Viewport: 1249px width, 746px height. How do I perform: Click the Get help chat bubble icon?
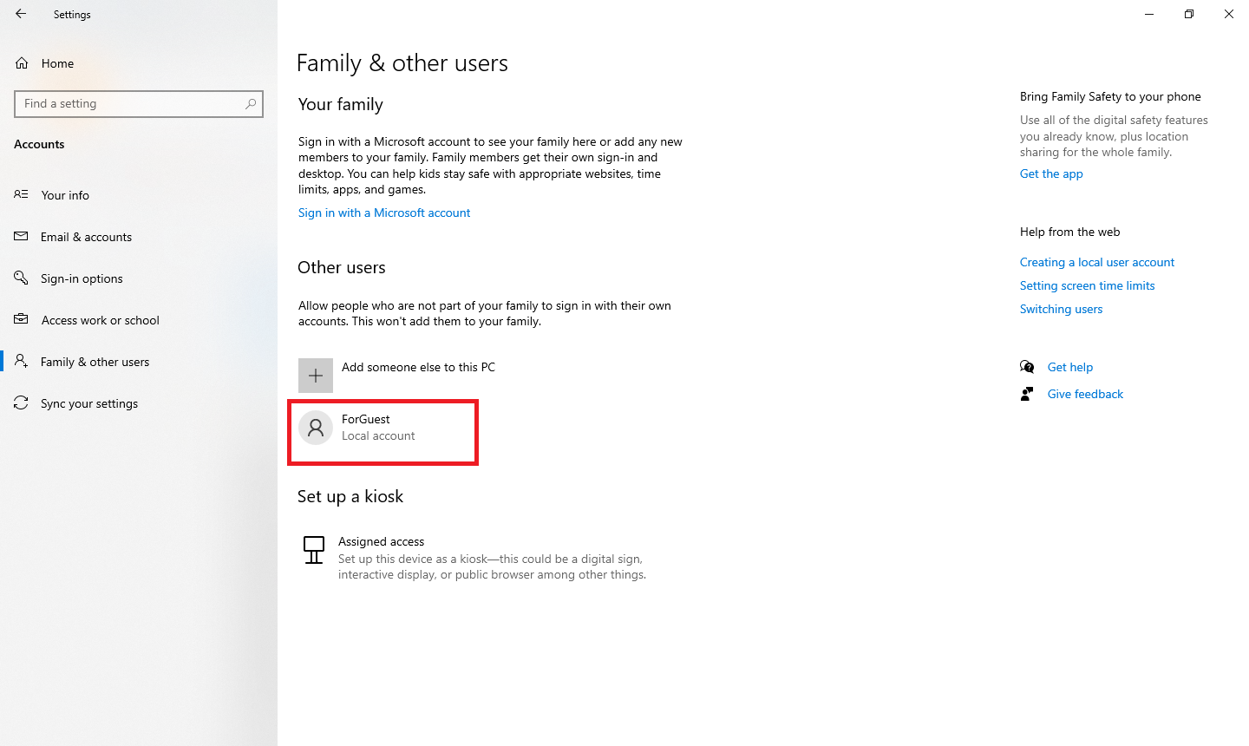pos(1027,367)
